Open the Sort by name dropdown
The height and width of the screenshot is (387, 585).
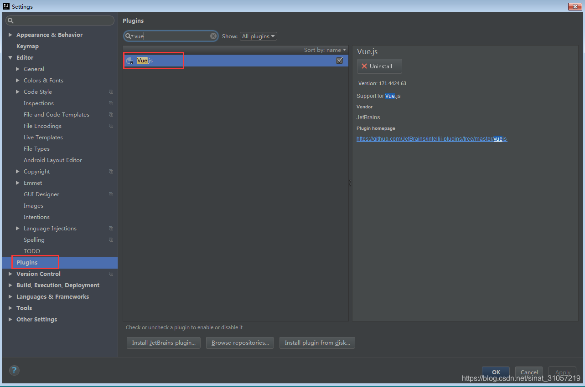tap(325, 50)
